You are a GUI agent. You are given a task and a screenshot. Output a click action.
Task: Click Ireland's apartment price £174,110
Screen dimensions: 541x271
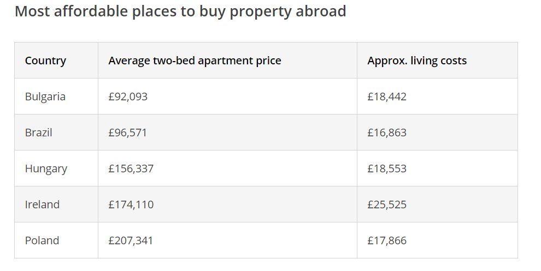131,204
